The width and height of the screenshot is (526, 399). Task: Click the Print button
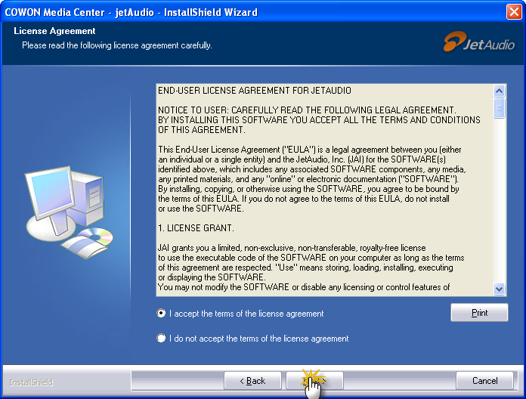pyautogui.click(x=479, y=313)
